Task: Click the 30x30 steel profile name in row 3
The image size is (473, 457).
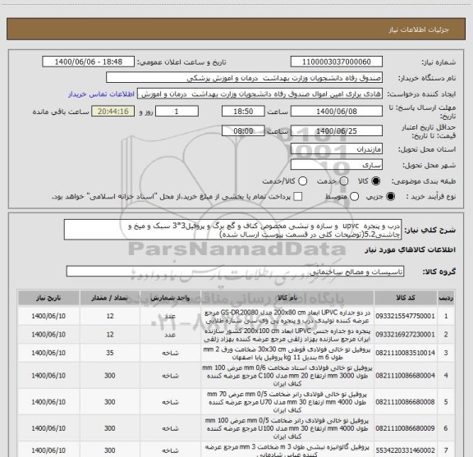Action: [x=287, y=353]
